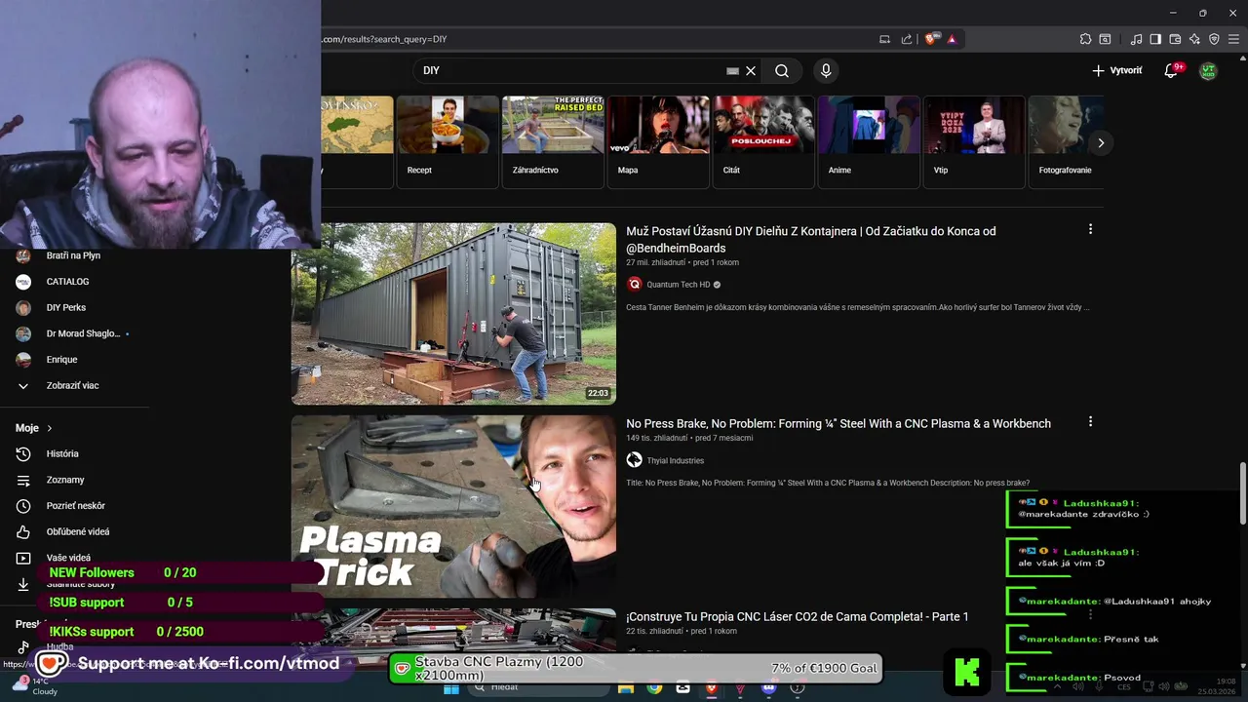The image size is (1248, 702).
Task: Select the Záhradníctvo category chip
Action: click(x=553, y=141)
